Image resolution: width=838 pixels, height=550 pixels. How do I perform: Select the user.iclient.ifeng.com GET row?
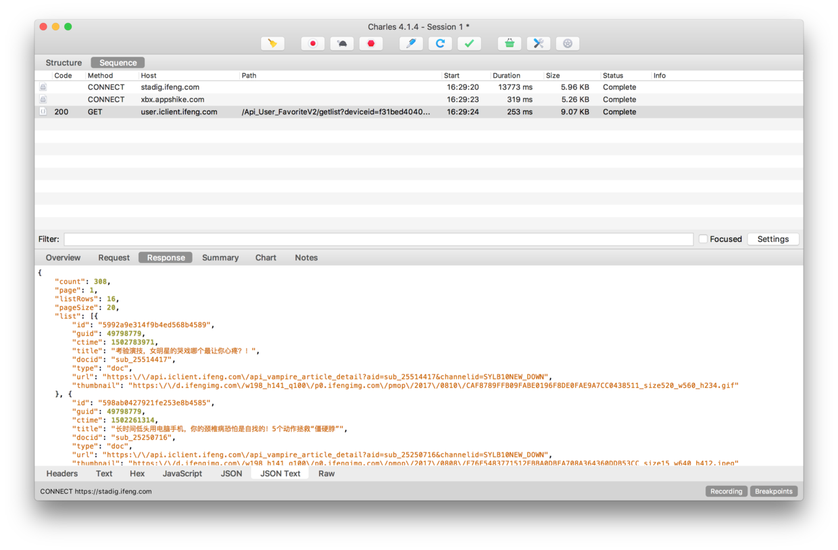[x=419, y=111]
